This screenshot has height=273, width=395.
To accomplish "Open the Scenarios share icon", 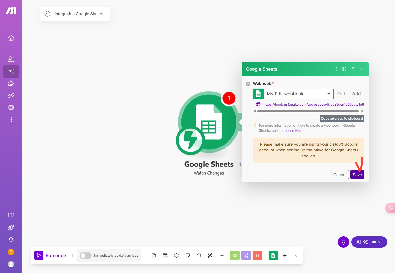I will click(11, 71).
